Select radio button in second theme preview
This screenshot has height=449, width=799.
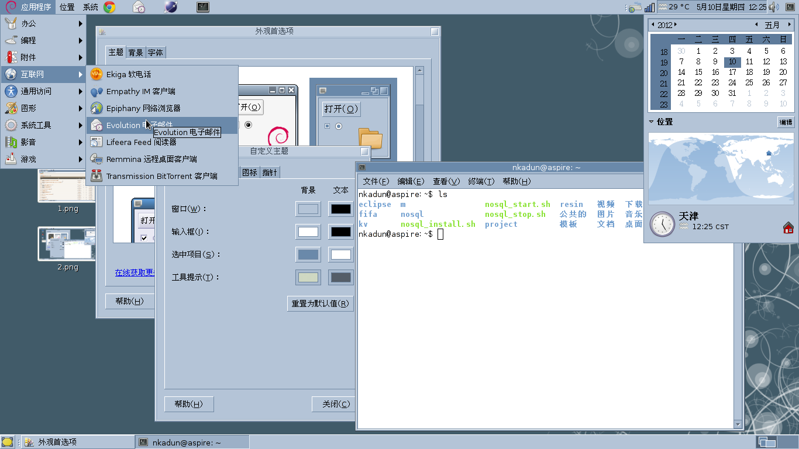click(339, 126)
